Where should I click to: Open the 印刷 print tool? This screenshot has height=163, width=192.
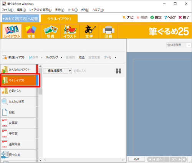108,31
